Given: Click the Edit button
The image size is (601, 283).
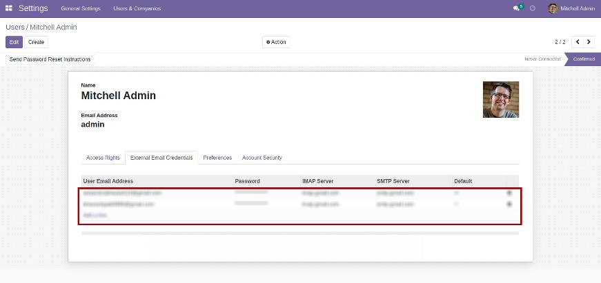Looking at the screenshot, I should pyautogui.click(x=14, y=42).
